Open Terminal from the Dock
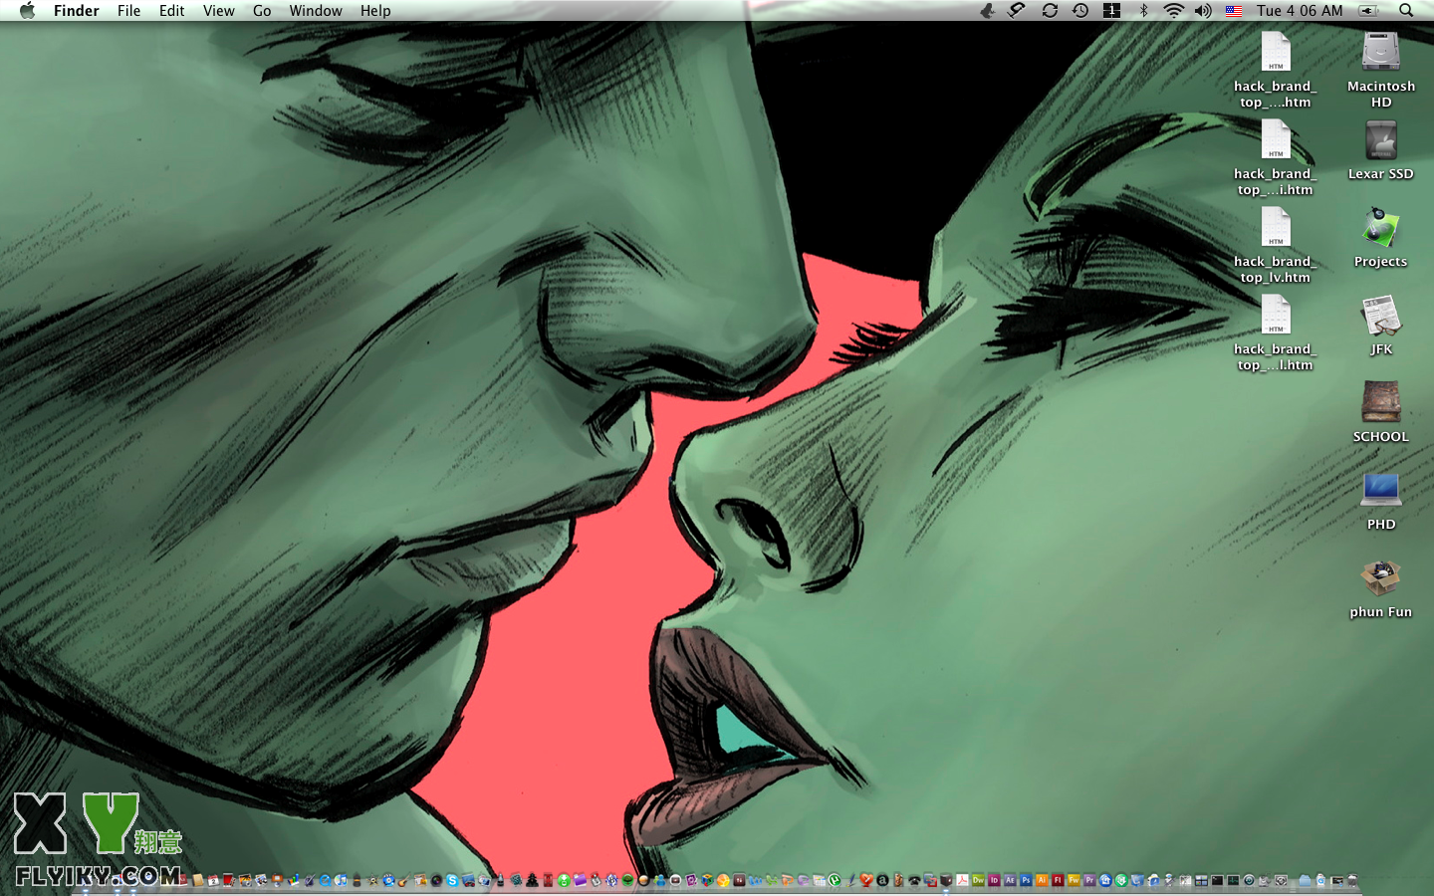The image size is (1434, 896). click(x=1217, y=880)
